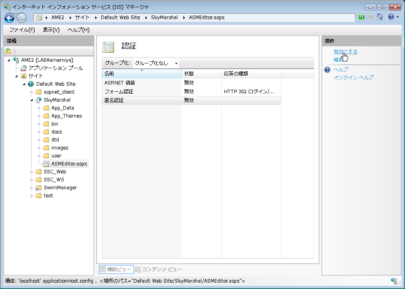The width and height of the screenshot is (405, 289).
Task: Click the connections toolbar folder icon
Action: click(x=8, y=51)
